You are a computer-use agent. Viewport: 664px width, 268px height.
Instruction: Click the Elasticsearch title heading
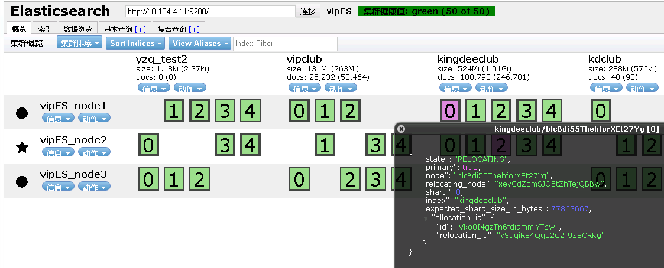pyautogui.click(x=60, y=11)
